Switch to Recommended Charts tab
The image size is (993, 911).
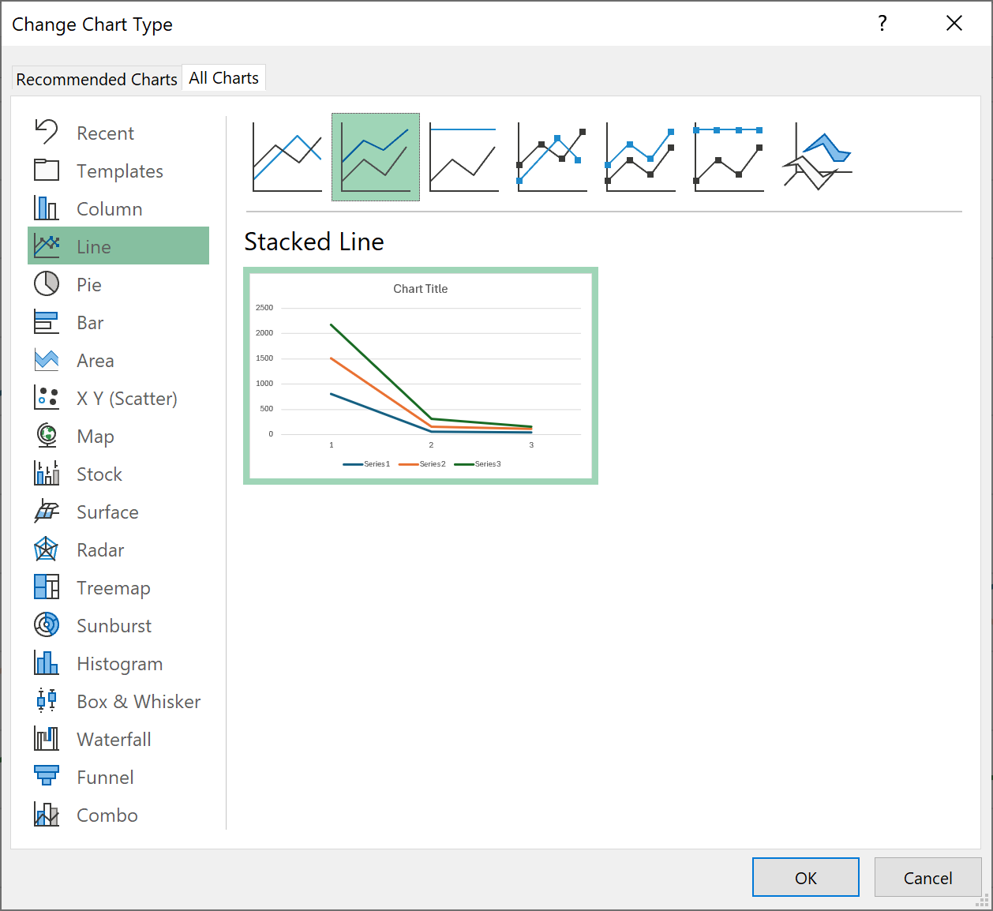point(96,79)
